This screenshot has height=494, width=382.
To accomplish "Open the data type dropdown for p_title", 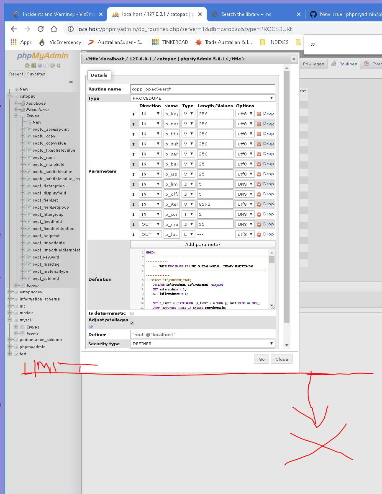I will [x=188, y=134].
